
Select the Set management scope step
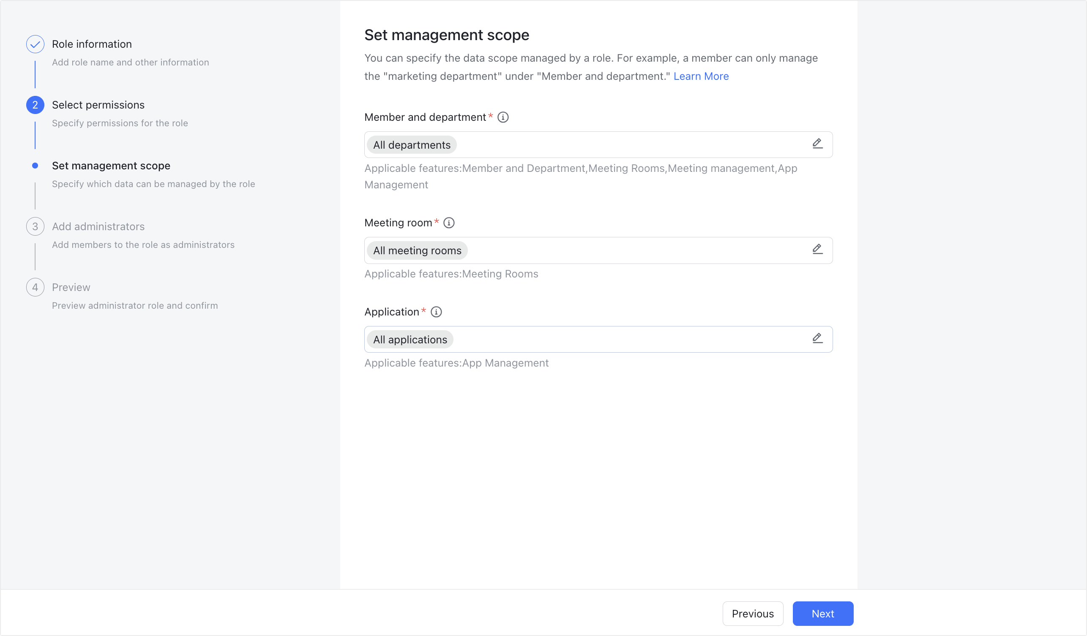click(x=111, y=166)
